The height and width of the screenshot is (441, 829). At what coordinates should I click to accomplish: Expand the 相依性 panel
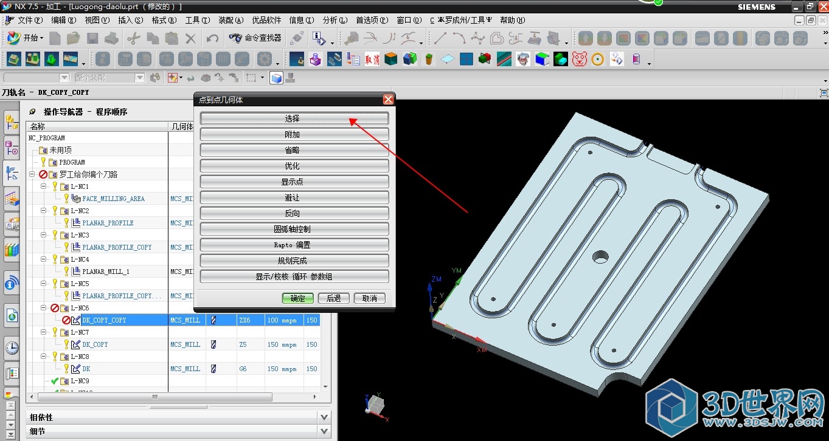[179, 417]
